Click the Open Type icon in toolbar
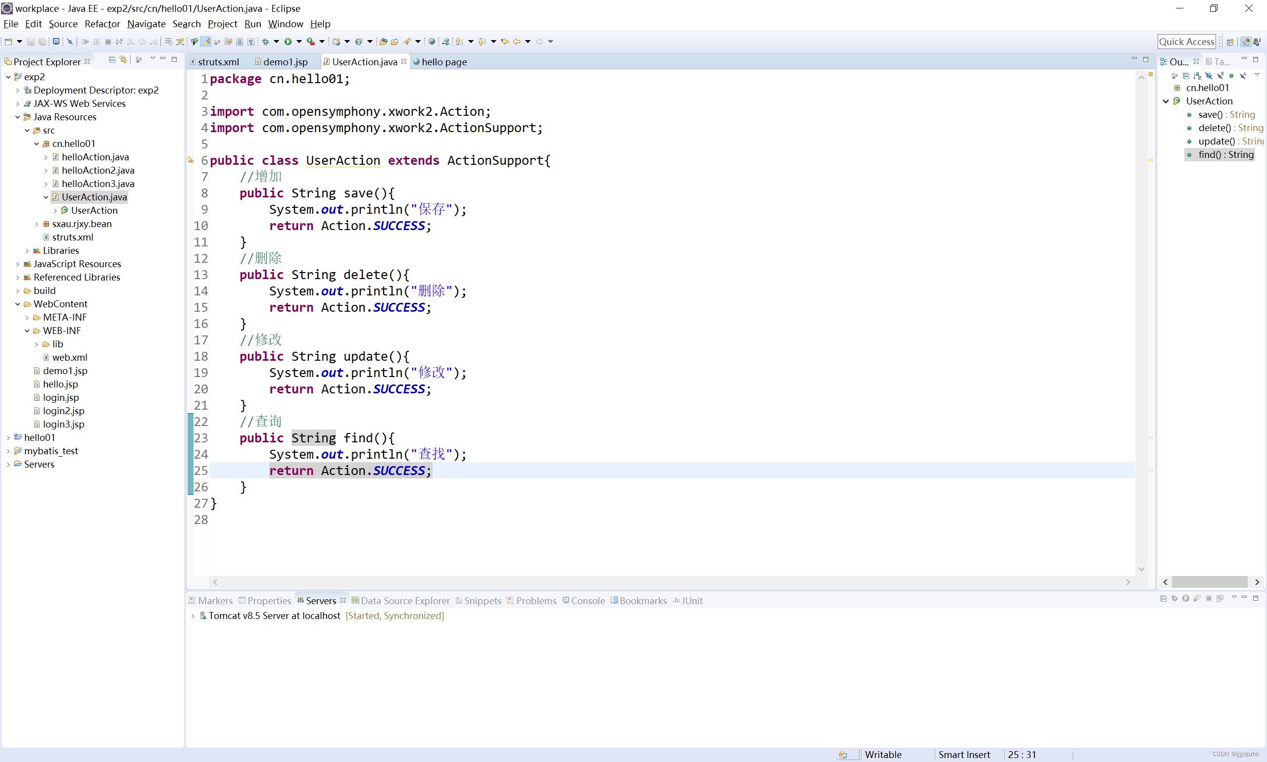Image resolution: width=1267 pixels, height=762 pixels. pyautogui.click(x=384, y=42)
